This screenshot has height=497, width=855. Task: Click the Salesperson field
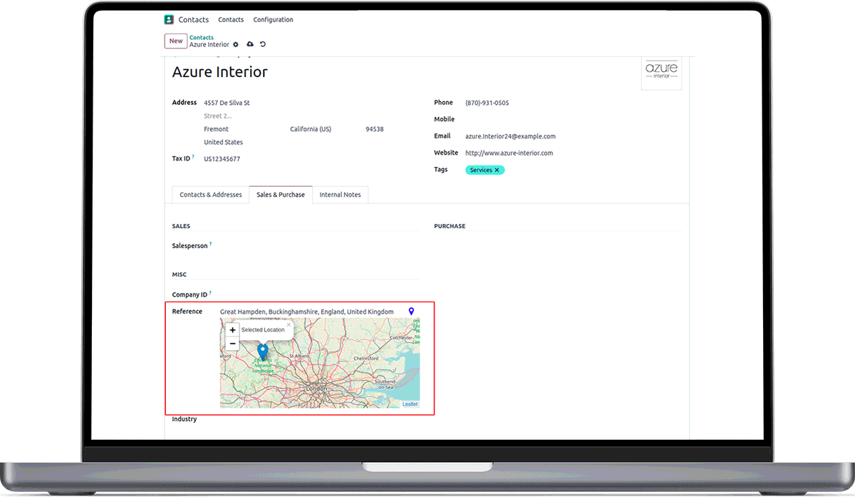point(321,246)
